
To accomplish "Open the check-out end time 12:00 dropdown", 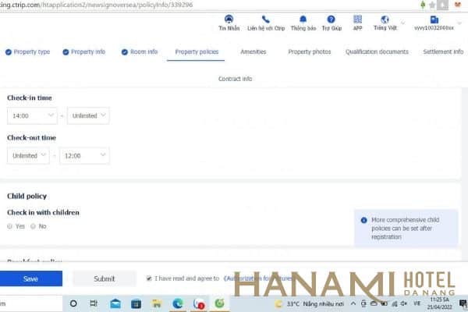I will [x=84, y=155].
